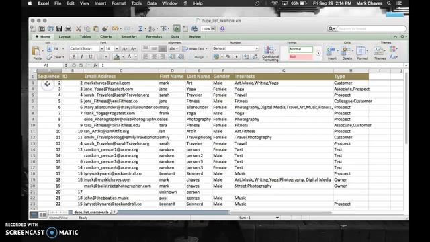Select the Normal cell style
The width and height of the screenshot is (430, 242).
[x=300, y=49]
